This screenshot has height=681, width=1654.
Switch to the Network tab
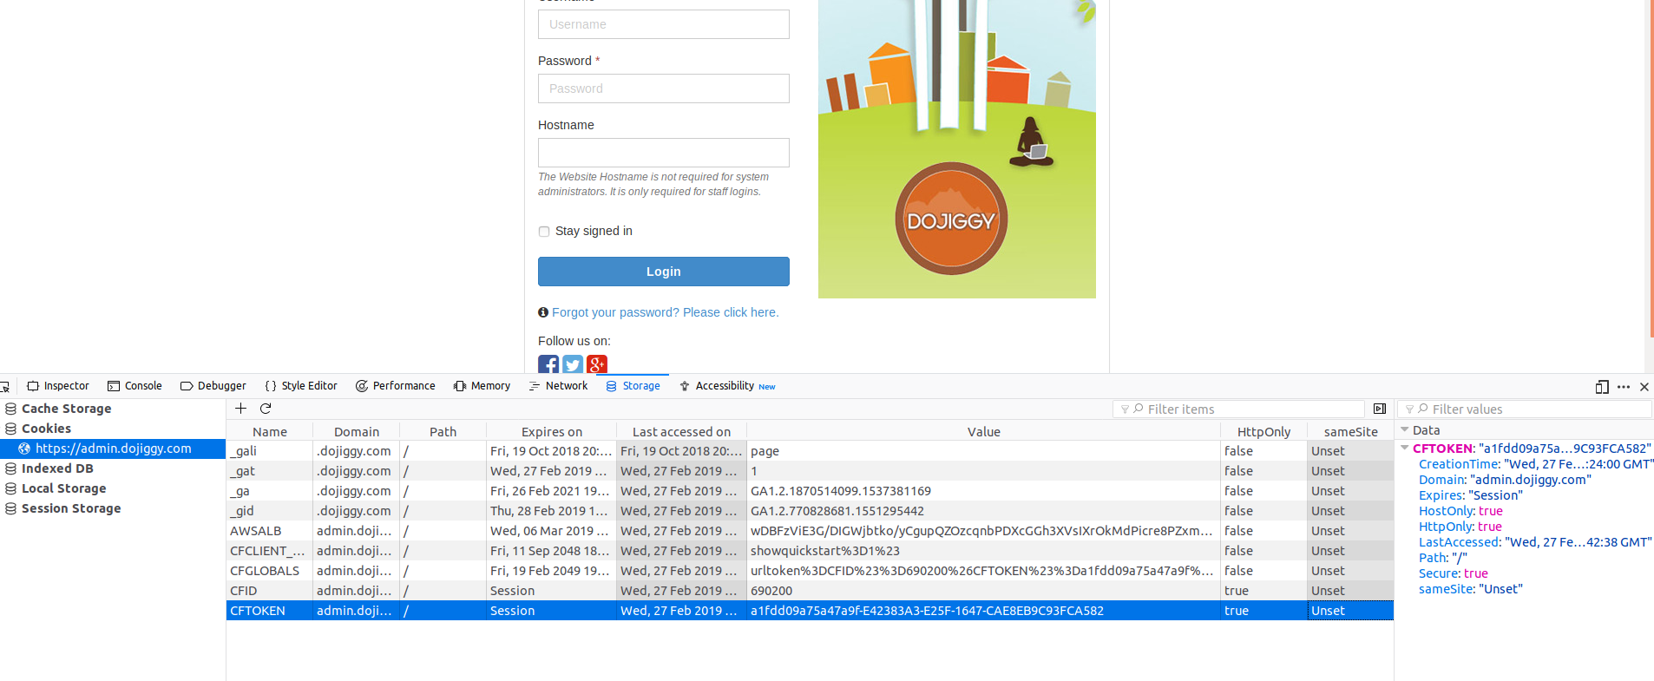tap(558, 386)
